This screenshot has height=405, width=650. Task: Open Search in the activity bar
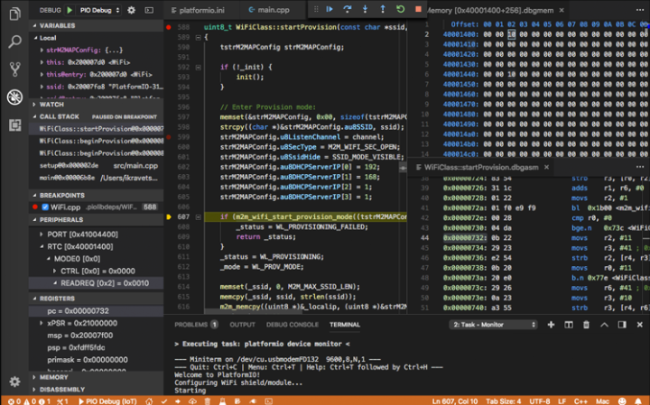pyautogui.click(x=14, y=41)
